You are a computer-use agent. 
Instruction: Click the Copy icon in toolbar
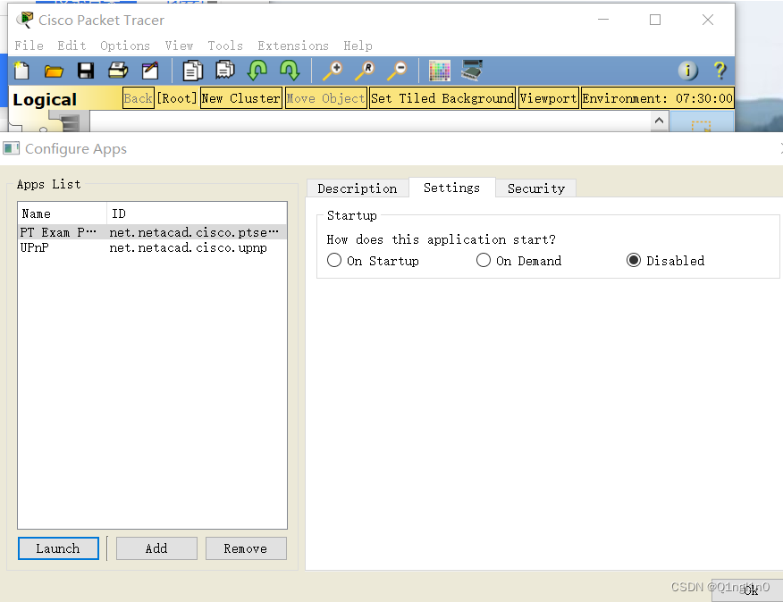(192, 71)
